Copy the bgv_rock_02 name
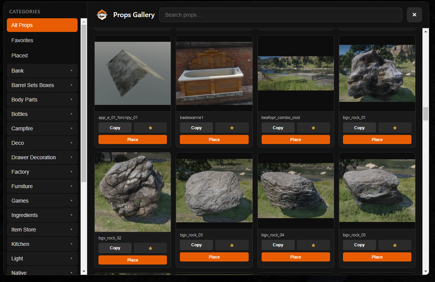 coord(115,248)
